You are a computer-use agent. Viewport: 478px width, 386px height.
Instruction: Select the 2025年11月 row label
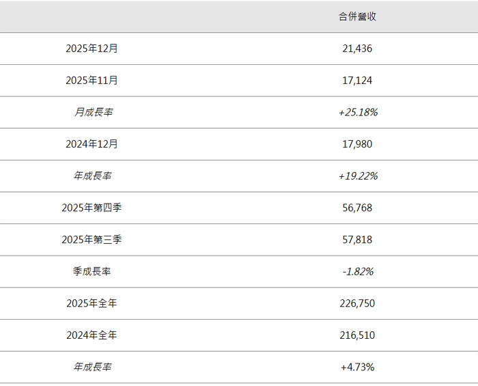(x=92, y=81)
